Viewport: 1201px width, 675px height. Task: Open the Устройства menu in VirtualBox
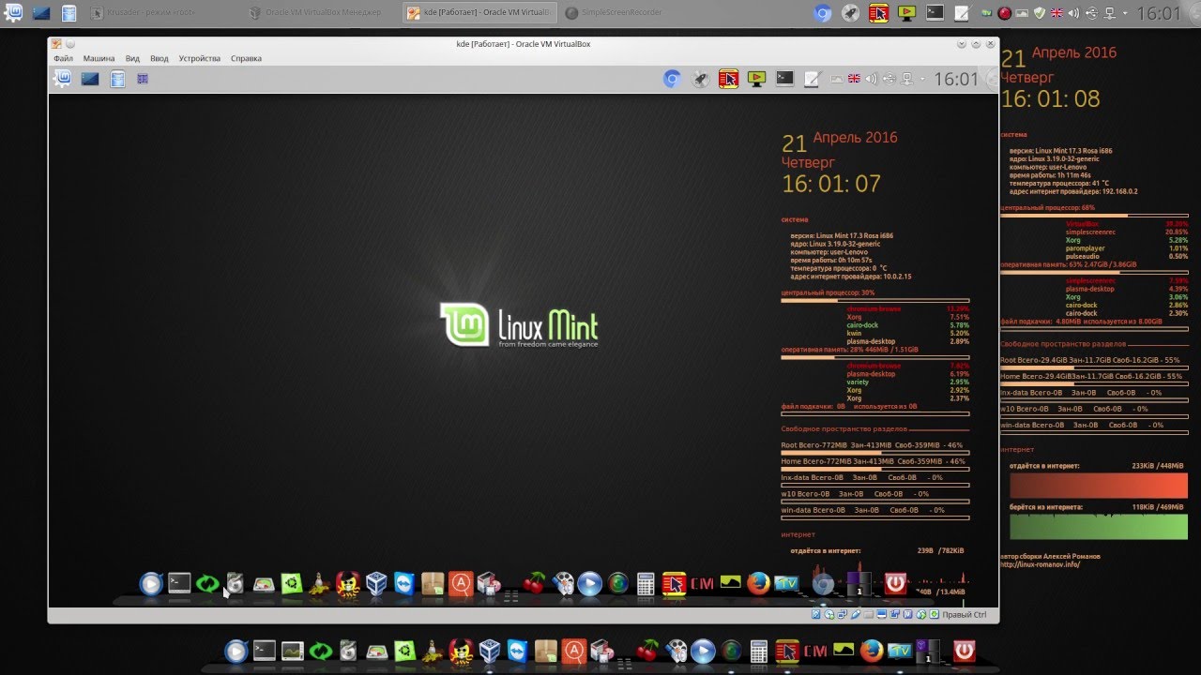(199, 58)
